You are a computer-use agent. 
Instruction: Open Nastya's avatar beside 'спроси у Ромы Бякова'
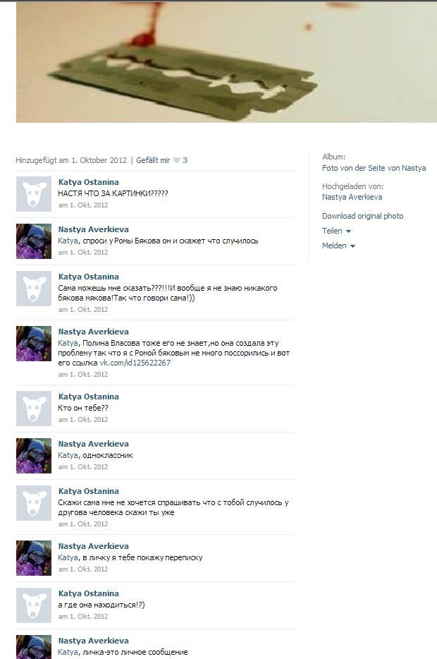click(34, 241)
